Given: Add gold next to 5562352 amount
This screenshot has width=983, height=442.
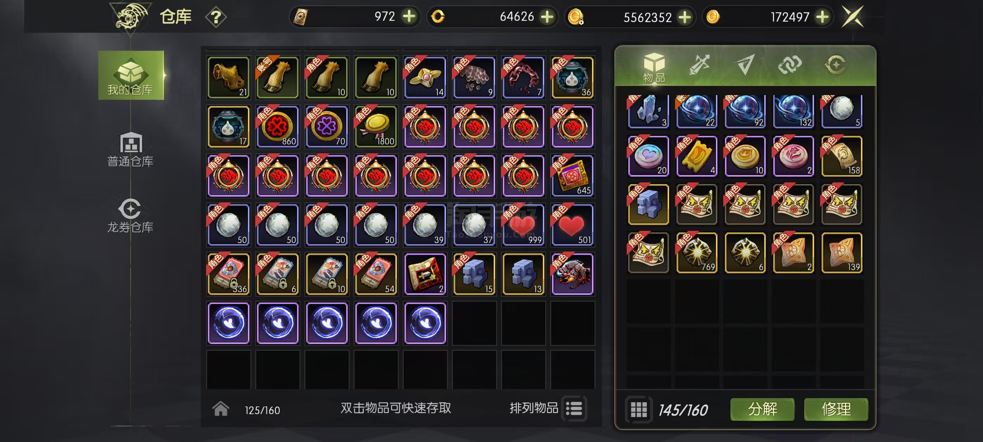Looking at the screenshot, I should click(685, 17).
